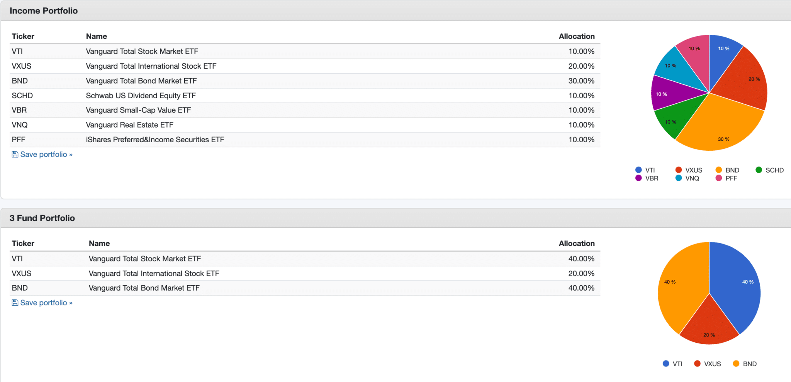Image resolution: width=791 pixels, height=382 pixels.
Task: Click the Allocation header in Income Portfolio table
Action: pos(577,36)
